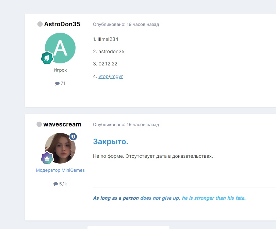Select the Игрок group label
276x229 pixels.
pyautogui.click(x=60, y=70)
